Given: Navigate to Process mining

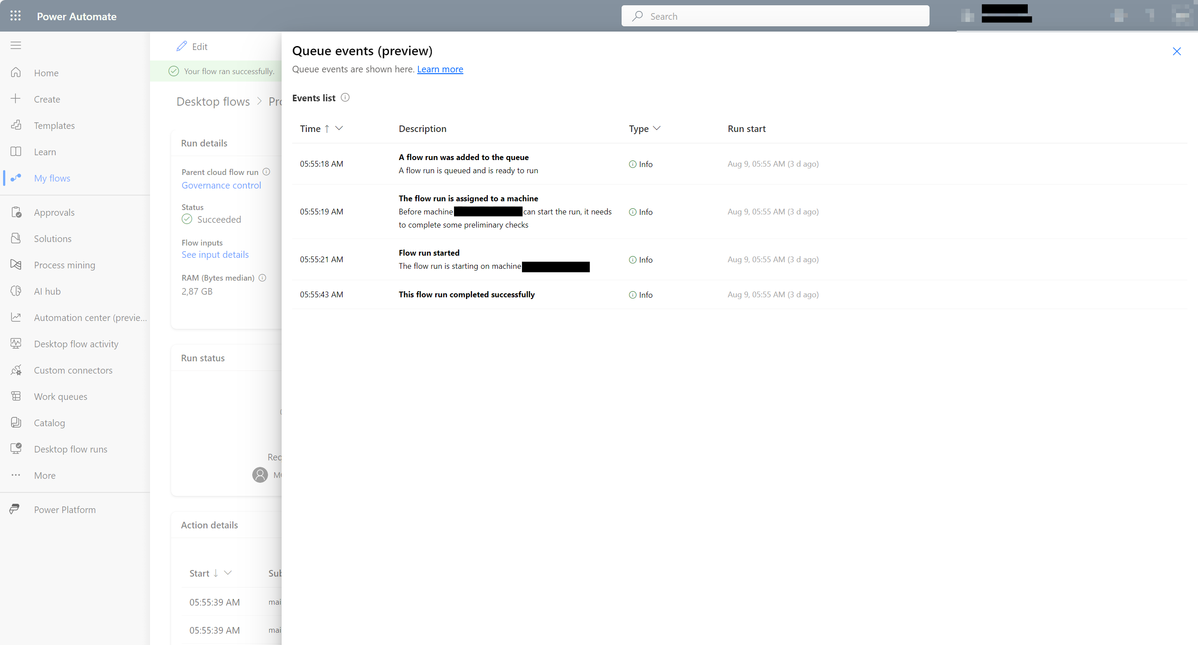Looking at the screenshot, I should click(x=64, y=264).
